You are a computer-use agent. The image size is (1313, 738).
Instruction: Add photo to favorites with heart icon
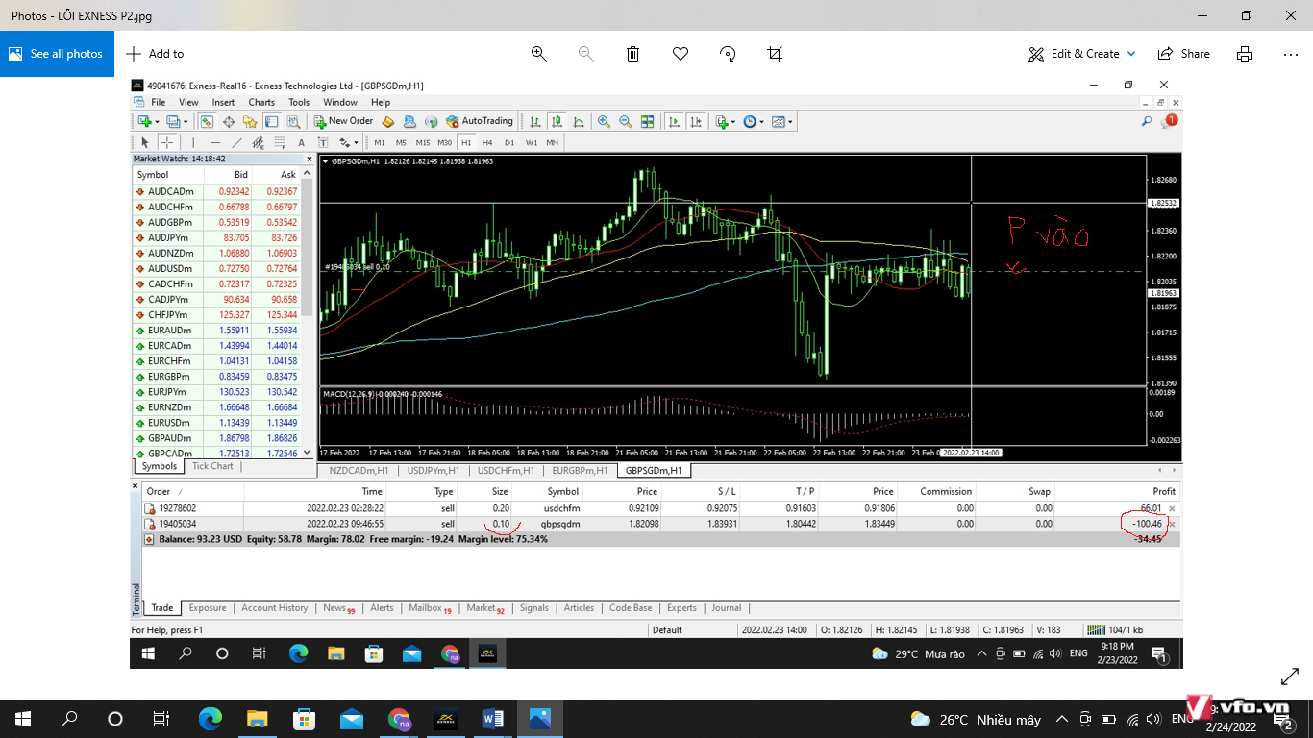point(681,54)
